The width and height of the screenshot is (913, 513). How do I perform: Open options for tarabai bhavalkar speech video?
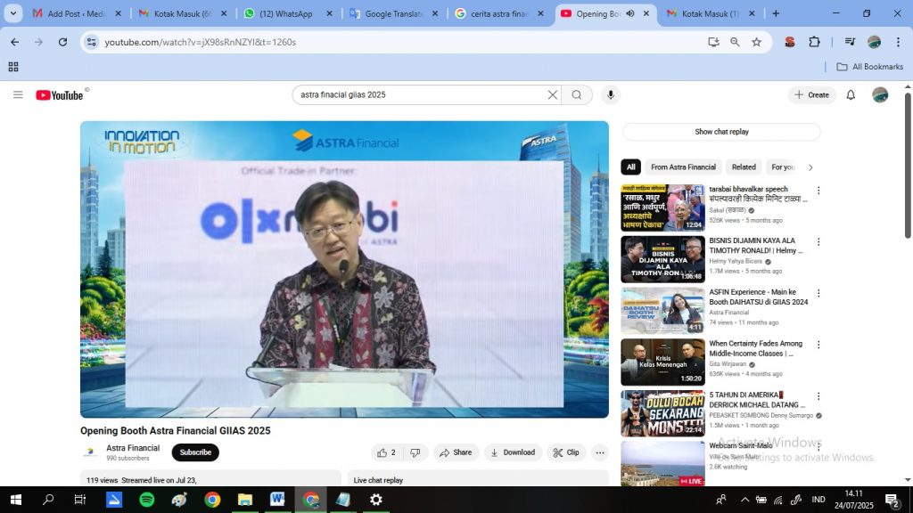(818, 191)
